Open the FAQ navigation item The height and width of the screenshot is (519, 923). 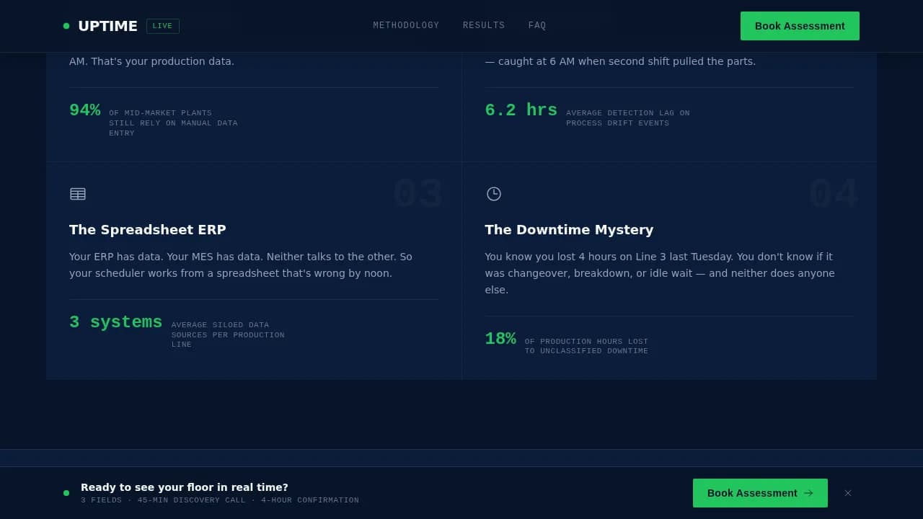537,25
